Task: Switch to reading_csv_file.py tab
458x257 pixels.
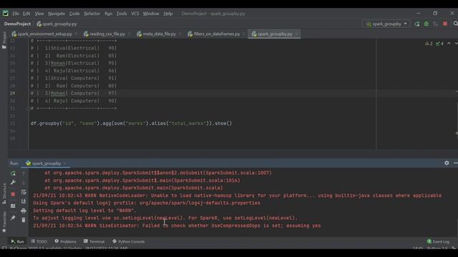Action: point(107,34)
